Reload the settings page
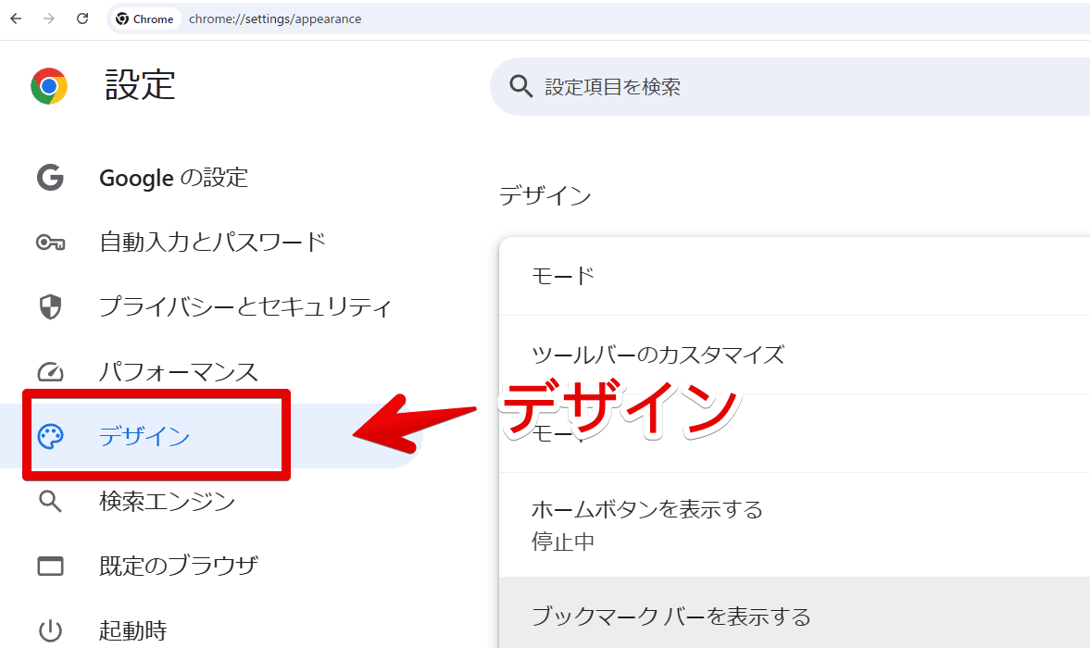The image size is (1090, 648). click(82, 19)
